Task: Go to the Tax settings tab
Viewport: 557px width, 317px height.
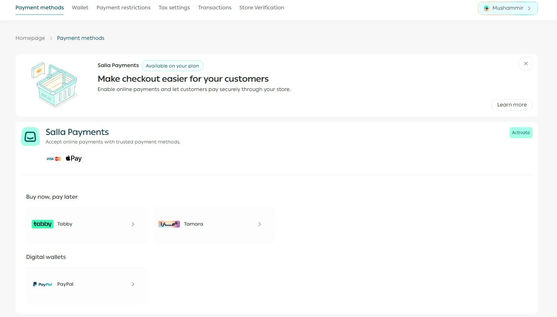Action: click(x=174, y=8)
